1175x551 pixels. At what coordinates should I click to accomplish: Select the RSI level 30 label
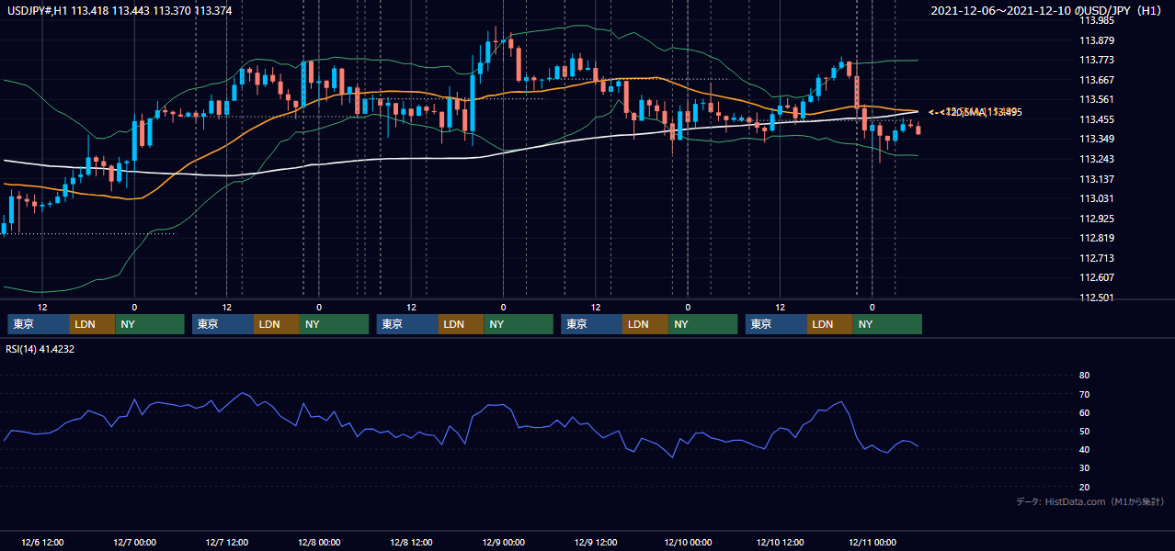click(1084, 468)
